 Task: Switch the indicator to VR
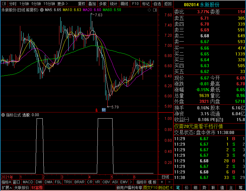(x=97, y=182)
